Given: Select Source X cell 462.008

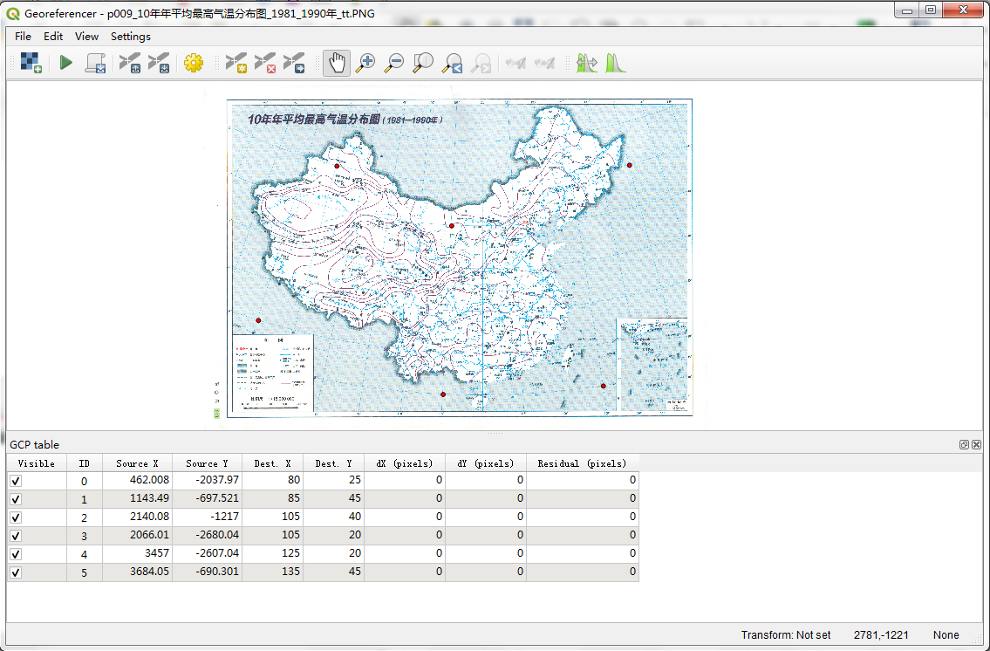Looking at the screenshot, I should click(137, 481).
